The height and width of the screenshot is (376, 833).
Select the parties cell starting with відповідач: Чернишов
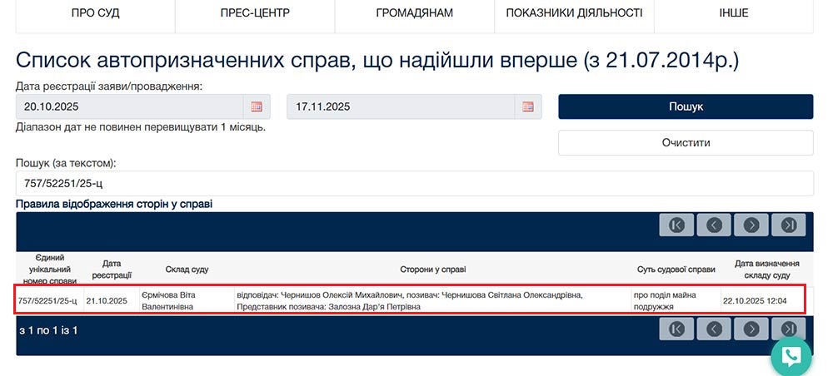pos(432,300)
